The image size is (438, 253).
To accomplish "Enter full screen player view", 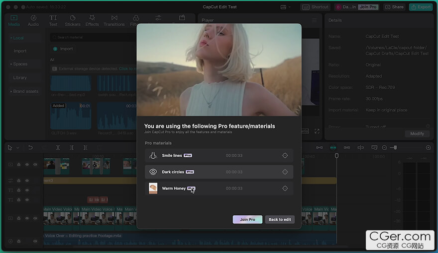I will [317, 131].
